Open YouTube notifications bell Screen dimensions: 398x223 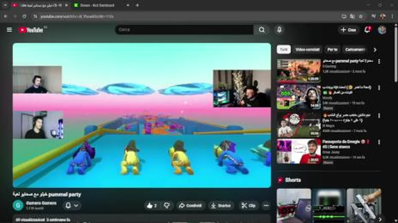pos(367,30)
